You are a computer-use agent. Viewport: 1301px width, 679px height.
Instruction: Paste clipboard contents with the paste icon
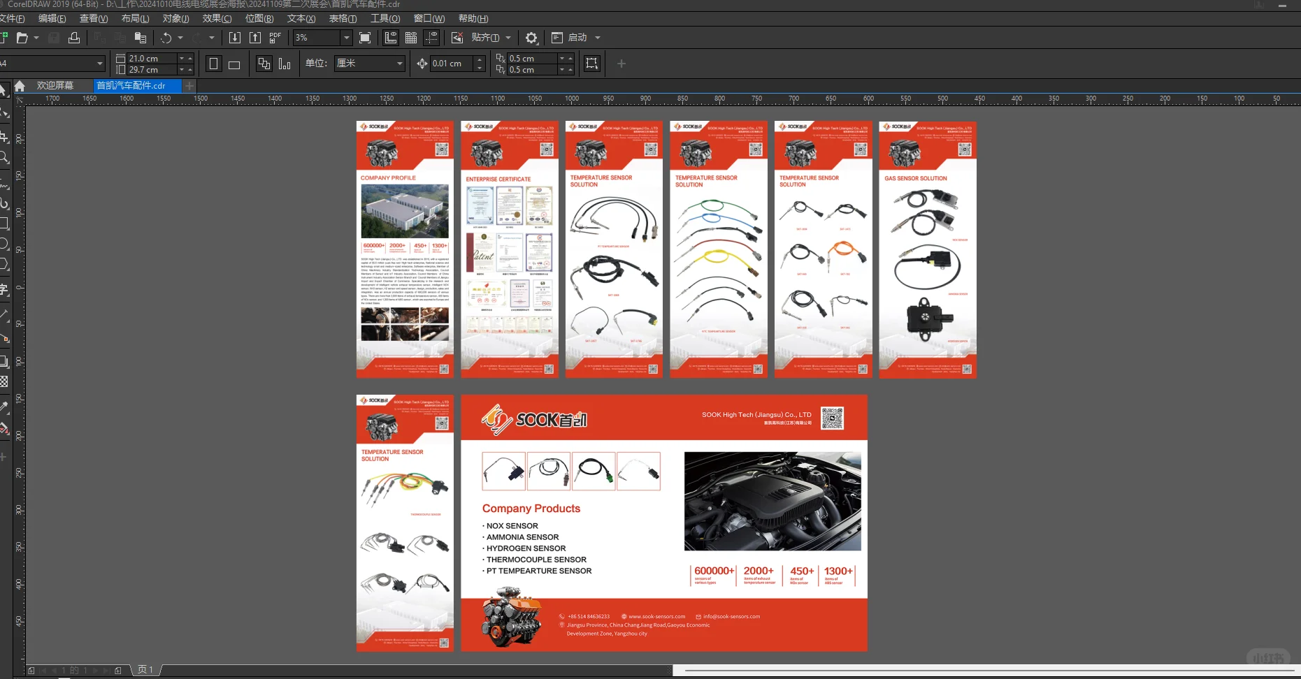click(x=141, y=38)
